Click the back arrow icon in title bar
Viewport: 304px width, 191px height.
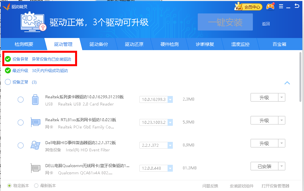[297, 6]
